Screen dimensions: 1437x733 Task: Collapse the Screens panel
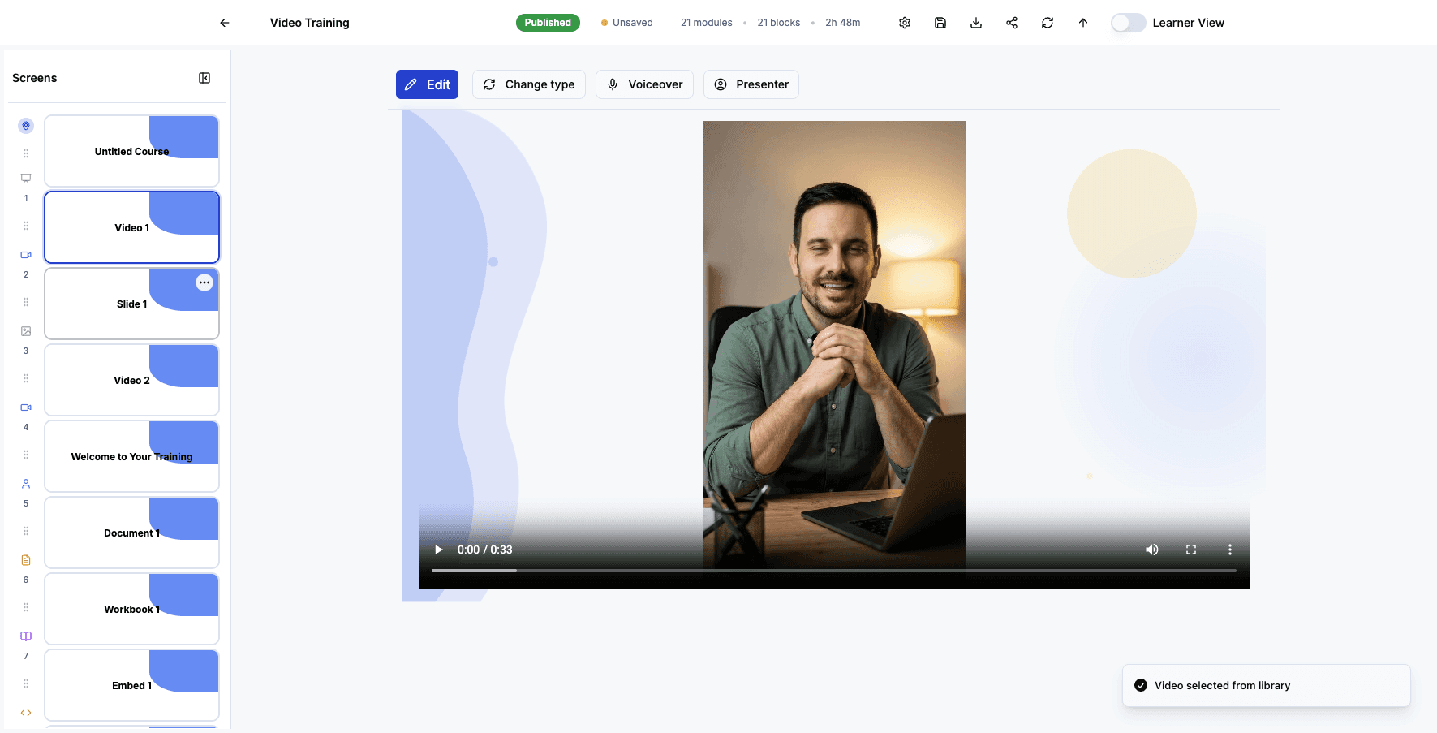click(204, 77)
